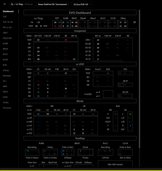Open the BBvR sidebar item
The image size is (162, 171).
click(5, 49)
